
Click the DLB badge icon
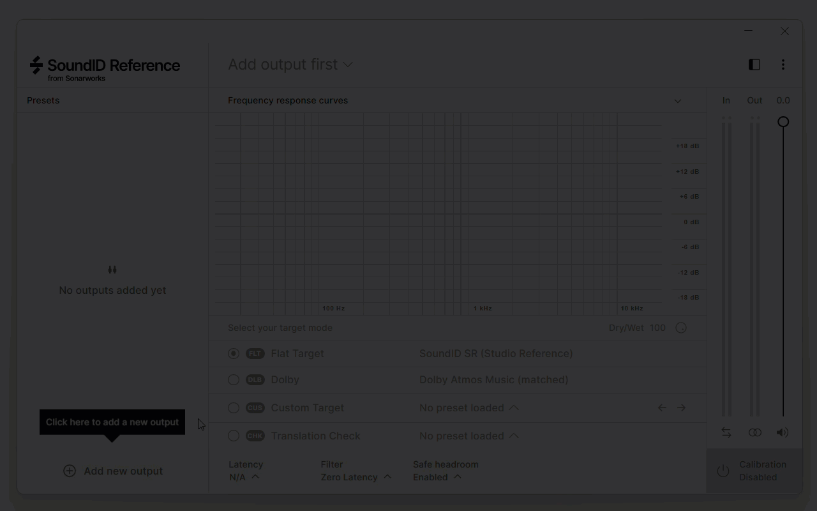[255, 379]
